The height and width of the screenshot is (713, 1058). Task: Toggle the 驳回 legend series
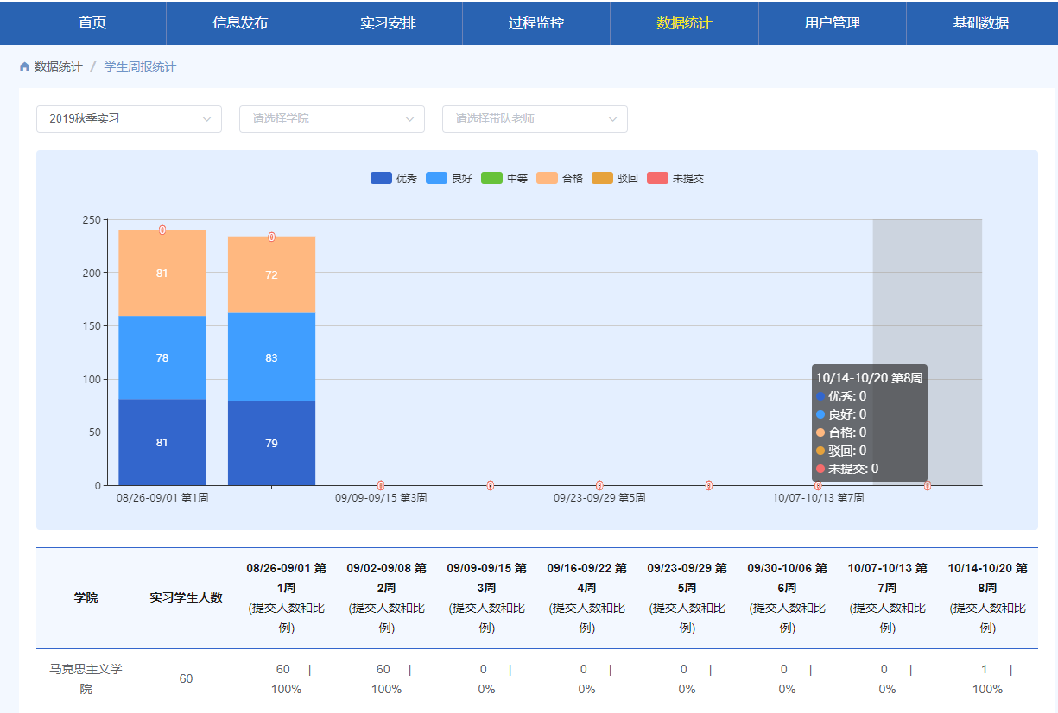click(615, 178)
